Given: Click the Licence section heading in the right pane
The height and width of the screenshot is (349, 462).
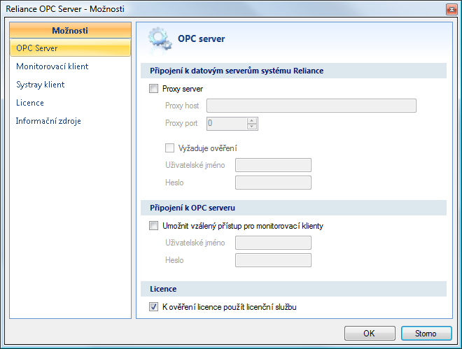Looking at the screenshot, I should [163, 289].
